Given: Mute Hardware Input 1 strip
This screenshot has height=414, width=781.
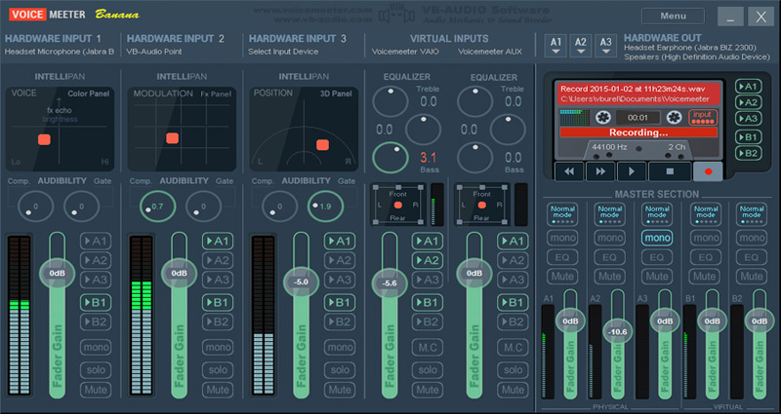Looking at the screenshot, I should [x=95, y=390].
